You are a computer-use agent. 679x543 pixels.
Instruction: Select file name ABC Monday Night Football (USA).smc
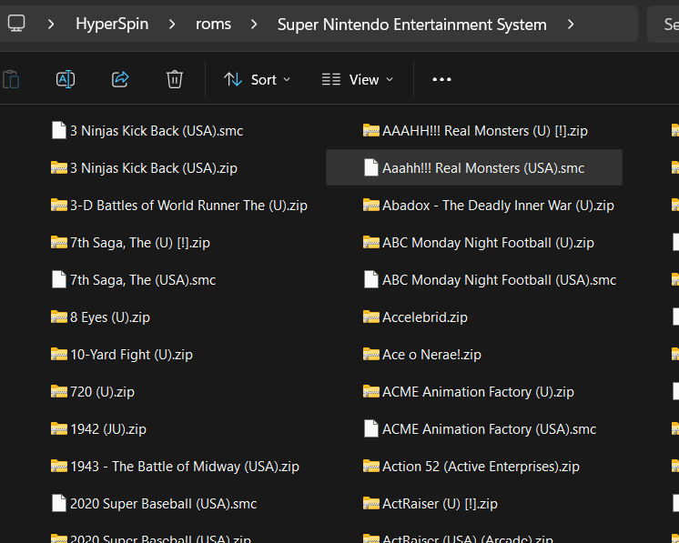point(500,280)
